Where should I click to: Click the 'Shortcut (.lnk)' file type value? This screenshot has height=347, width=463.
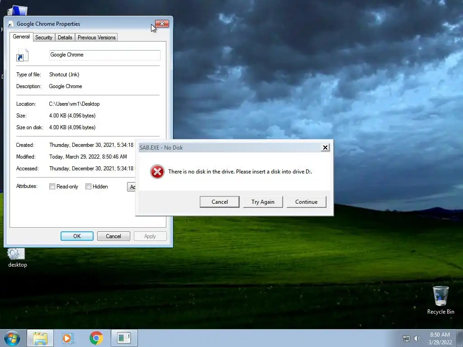click(64, 75)
